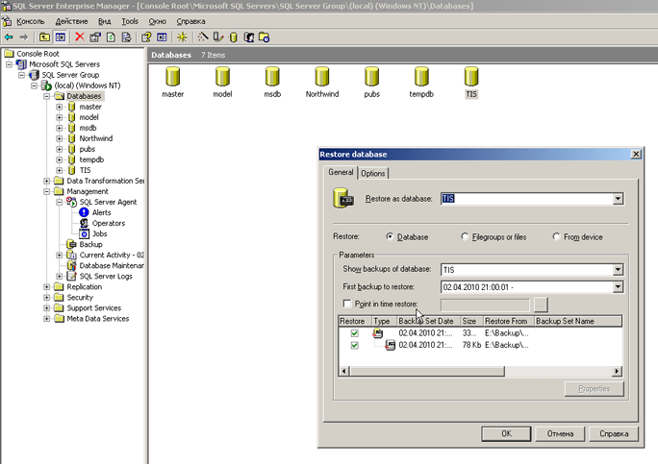Click the Back arrow in the toolbar
Viewport: 658px width, 464px height.
[10, 37]
